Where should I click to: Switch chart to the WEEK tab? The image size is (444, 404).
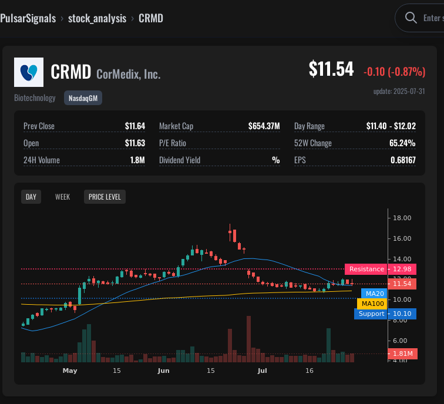click(x=62, y=197)
